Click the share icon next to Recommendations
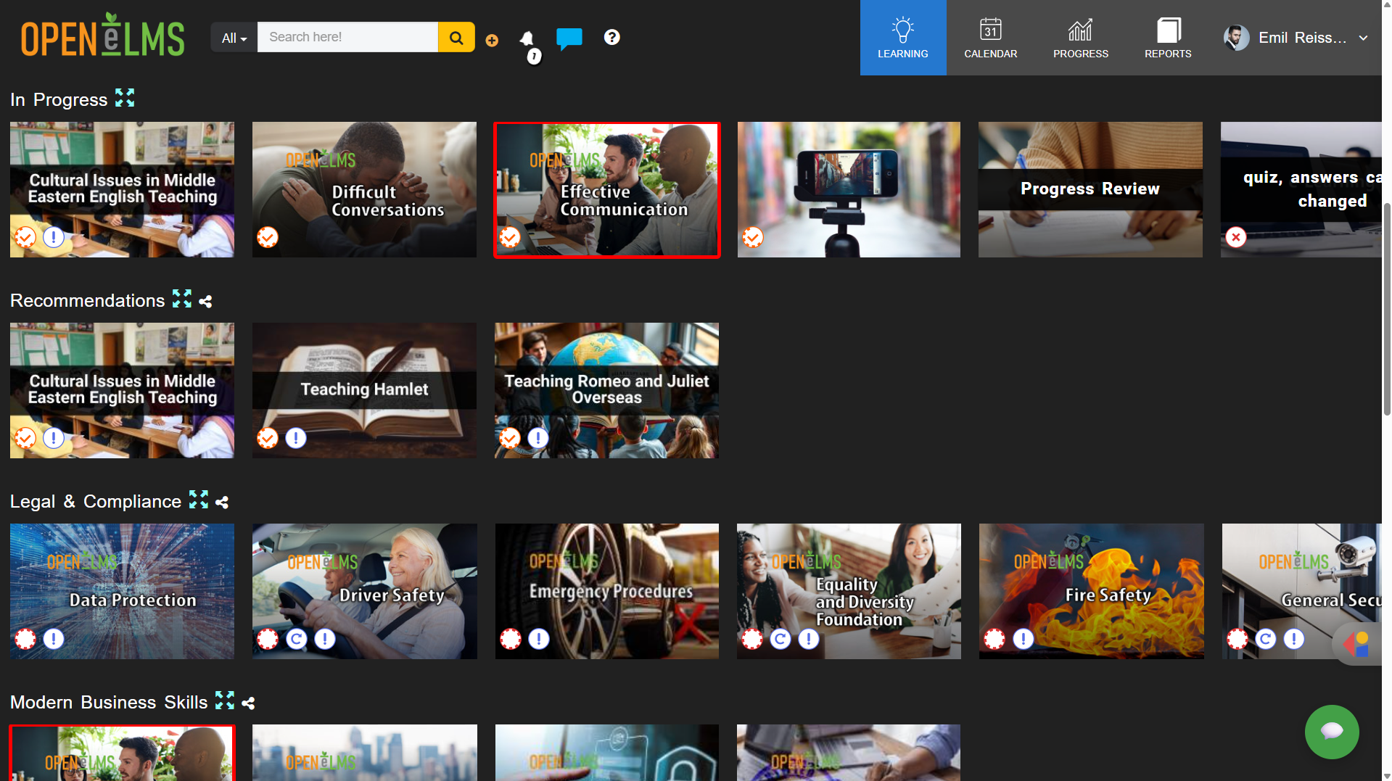Viewport: 1392px width, 781px height. tap(206, 300)
